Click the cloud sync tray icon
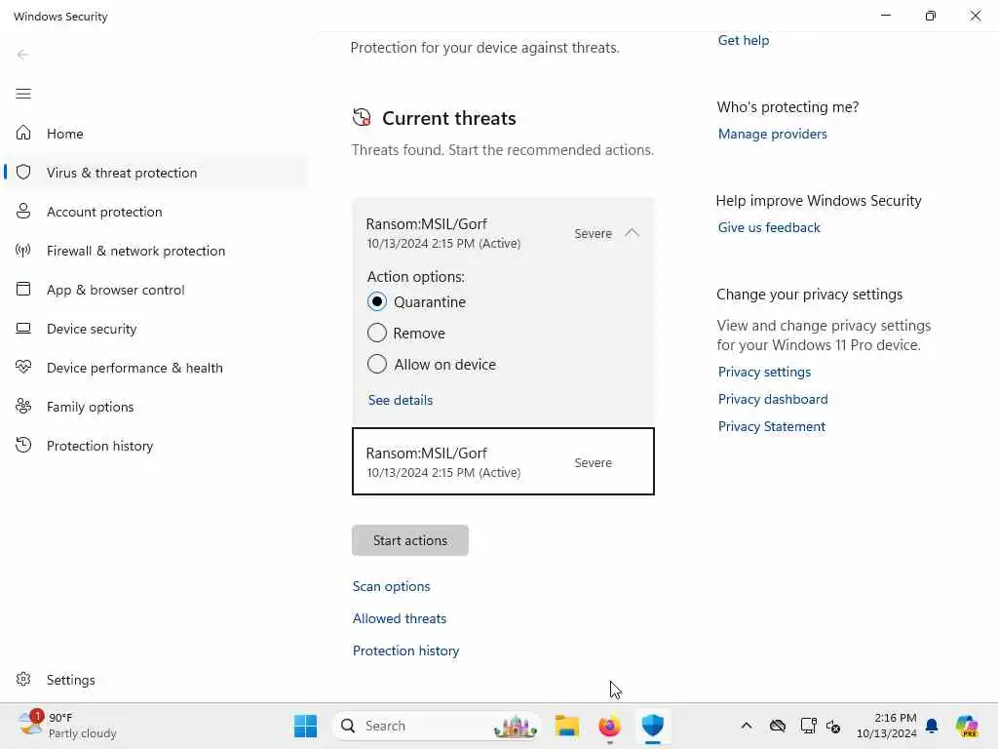This screenshot has width=998, height=749. [778, 726]
